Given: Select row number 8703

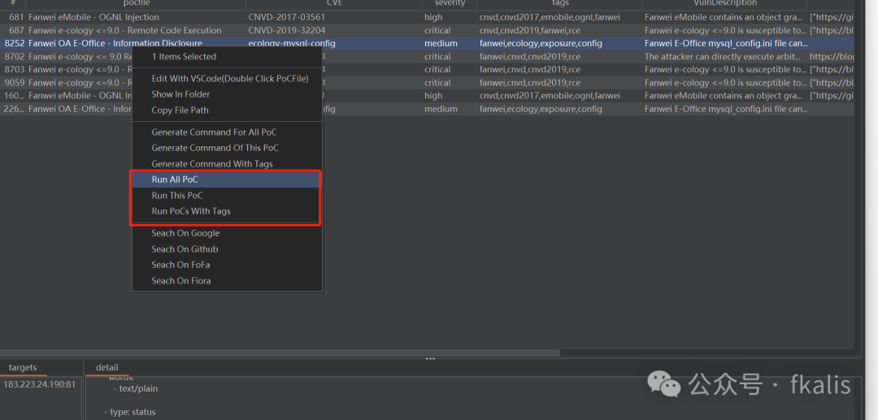Looking at the screenshot, I should [15, 69].
